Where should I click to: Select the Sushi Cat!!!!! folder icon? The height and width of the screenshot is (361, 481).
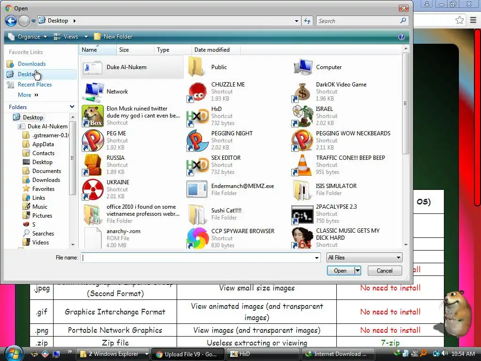click(x=197, y=214)
